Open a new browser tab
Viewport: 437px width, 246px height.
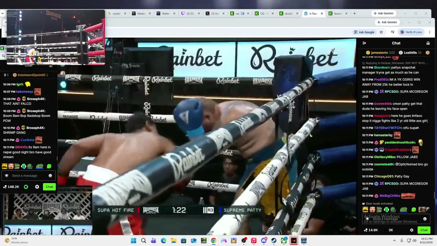pos(354,14)
